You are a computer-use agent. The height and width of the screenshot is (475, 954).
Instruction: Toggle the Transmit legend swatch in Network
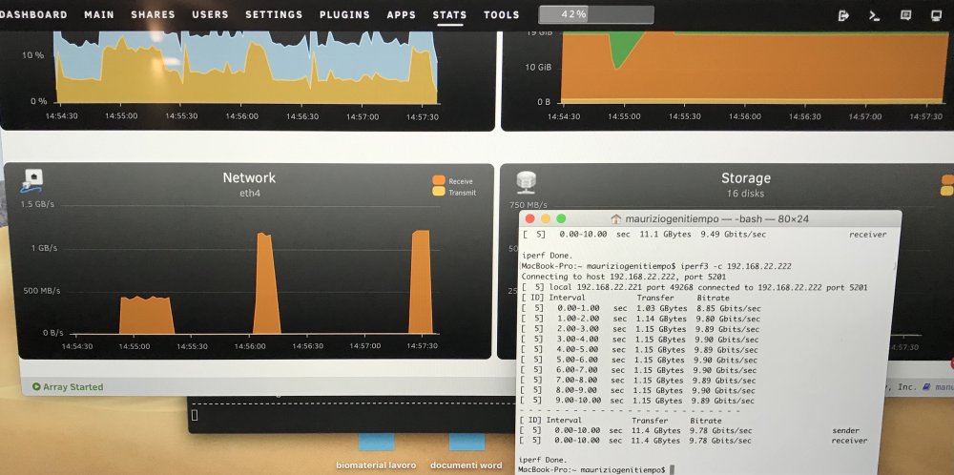(x=438, y=192)
